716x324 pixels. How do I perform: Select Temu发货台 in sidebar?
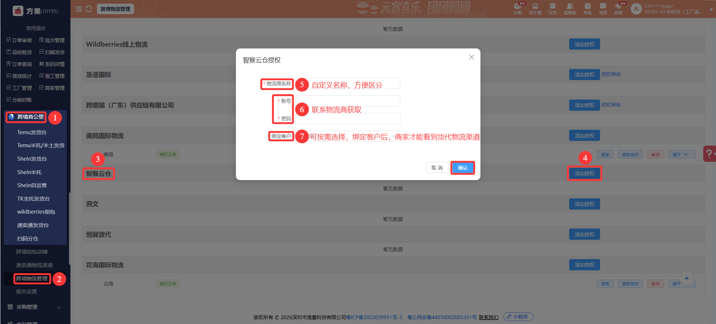[32, 132]
